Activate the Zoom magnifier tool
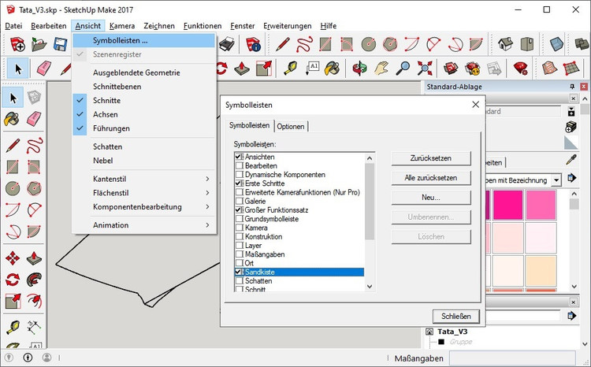This screenshot has width=591, height=367. point(403,69)
